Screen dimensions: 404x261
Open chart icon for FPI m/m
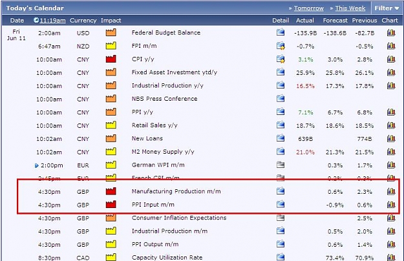pos(391,46)
